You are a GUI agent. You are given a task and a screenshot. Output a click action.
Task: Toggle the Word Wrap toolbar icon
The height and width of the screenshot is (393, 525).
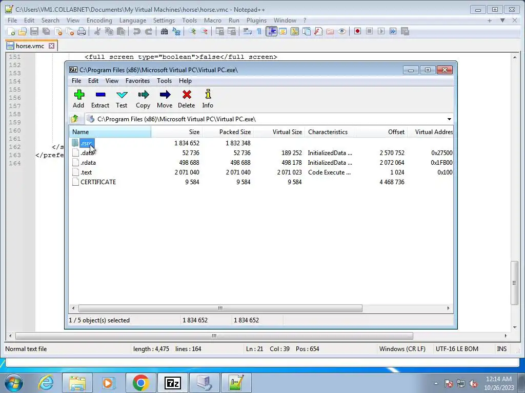pyautogui.click(x=248, y=31)
